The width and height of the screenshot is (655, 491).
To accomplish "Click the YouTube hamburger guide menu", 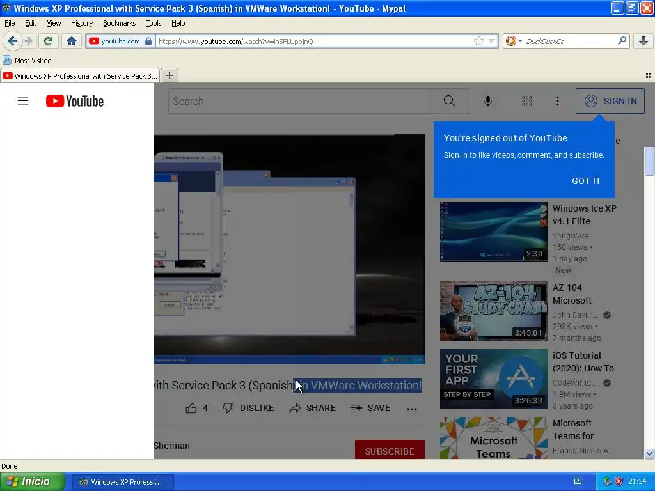I will [x=23, y=101].
